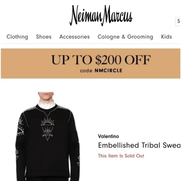The image size is (181, 181).
Task: Focus the search box at the page edge
Action: pyautogui.click(x=178, y=22)
